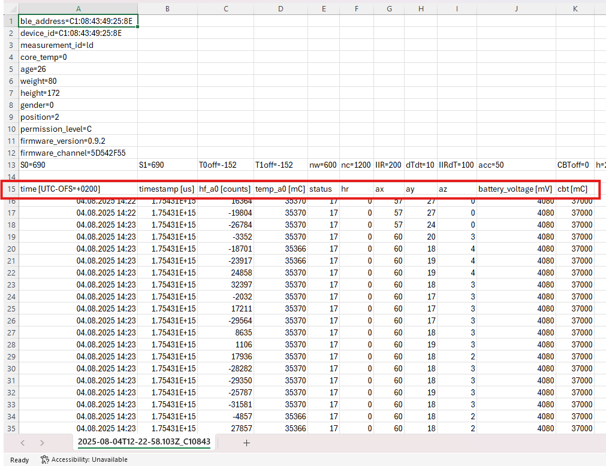Click cell T0off=-152
Image resolution: width=606 pixels, height=466 pixels.
226,165
